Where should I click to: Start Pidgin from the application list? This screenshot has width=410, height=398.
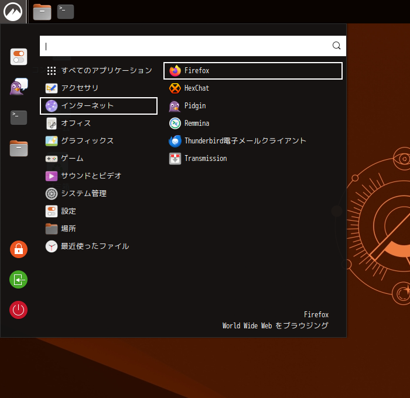pyautogui.click(x=253, y=105)
